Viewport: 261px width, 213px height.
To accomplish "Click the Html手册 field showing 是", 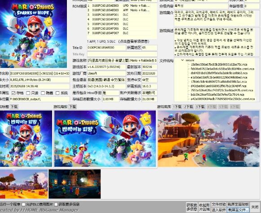I will (x=111, y=93).
